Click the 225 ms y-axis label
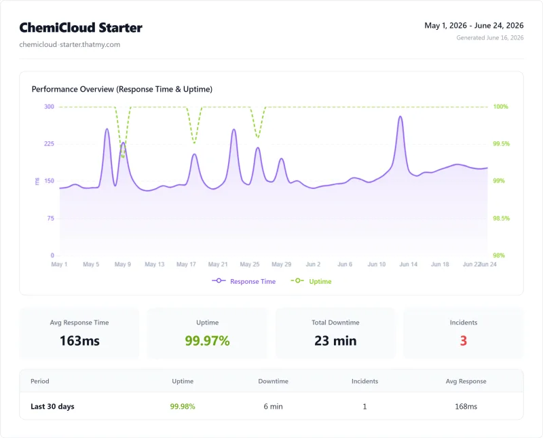The width and height of the screenshot is (543, 438). tap(49, 143)
